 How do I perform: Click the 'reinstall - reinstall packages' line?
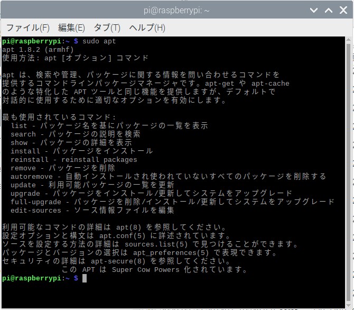coord(74,160)
